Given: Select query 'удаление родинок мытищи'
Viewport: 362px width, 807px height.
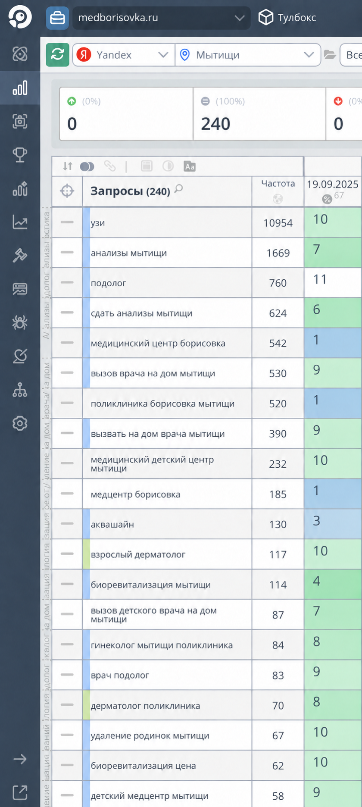Looking at the screenshot, I should point(150,736).
